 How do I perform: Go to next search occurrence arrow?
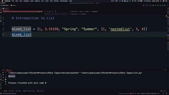[47, 11]
